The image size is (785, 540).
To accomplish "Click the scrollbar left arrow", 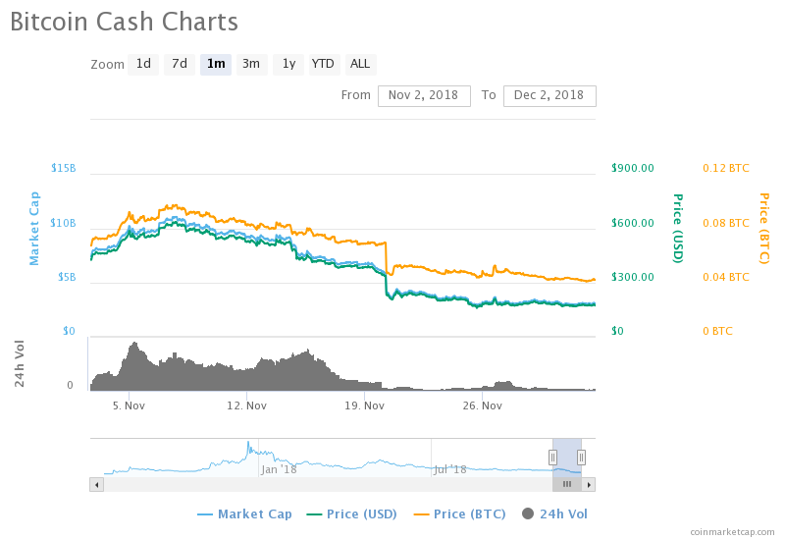I will tap(96, 484).
